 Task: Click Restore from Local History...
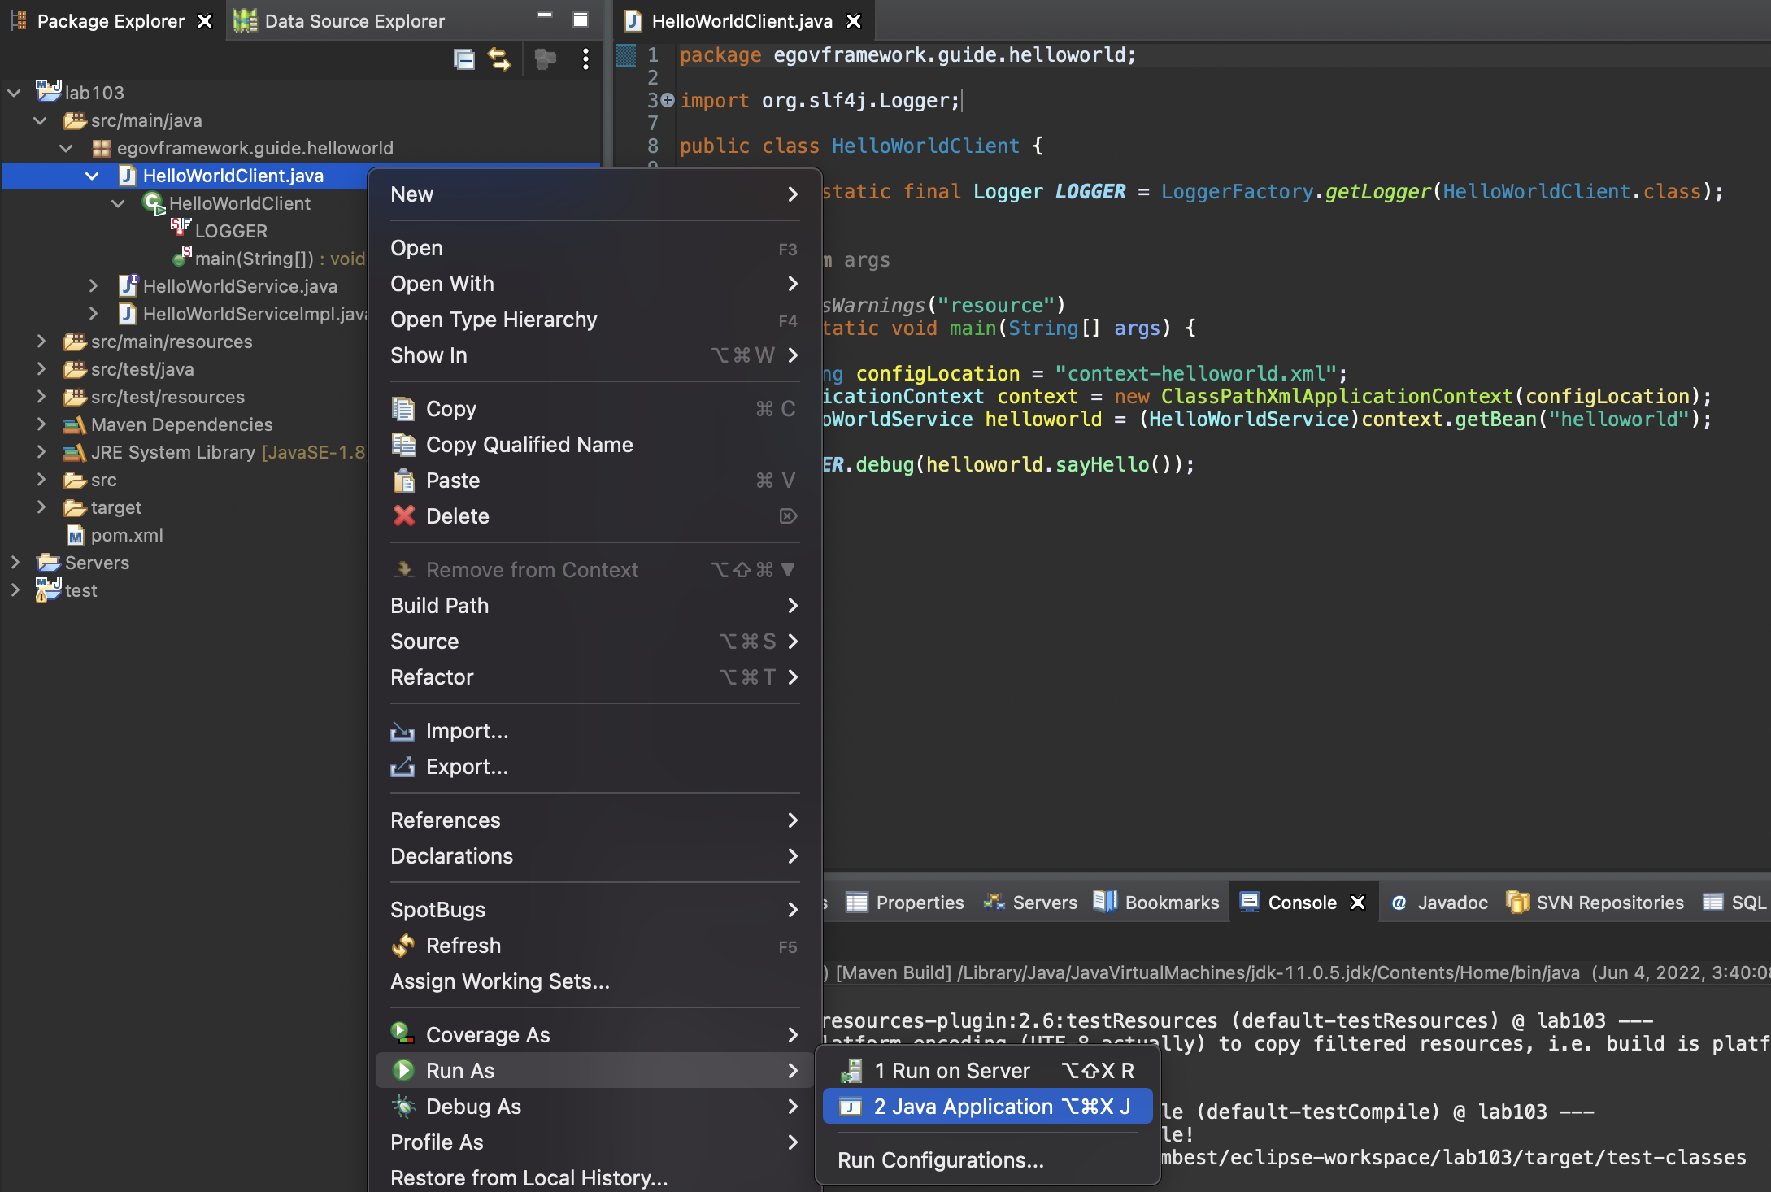tap(529, 1178)
